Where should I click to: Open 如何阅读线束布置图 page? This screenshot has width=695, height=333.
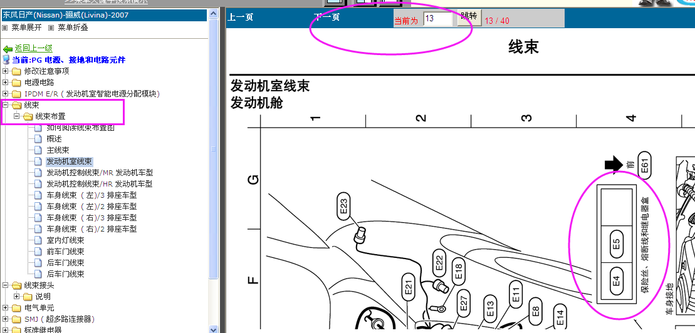80,128
